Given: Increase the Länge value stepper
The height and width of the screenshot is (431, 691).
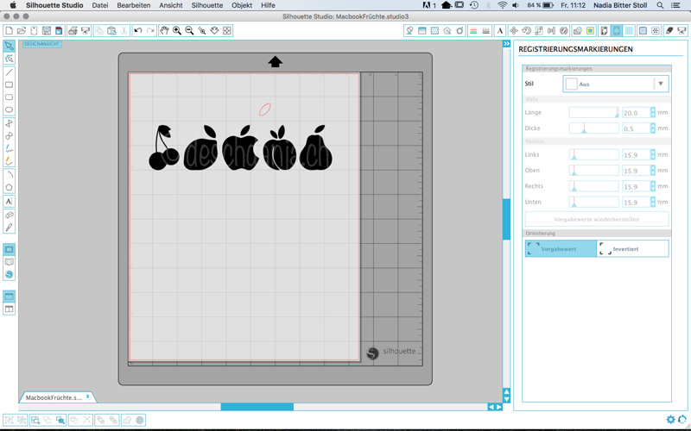Looking at the screenshot, I should point(653,110).
